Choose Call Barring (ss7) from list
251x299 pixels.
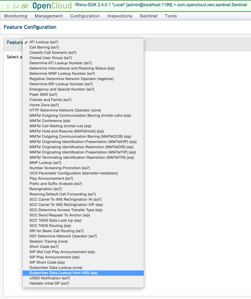pos(44,47)
